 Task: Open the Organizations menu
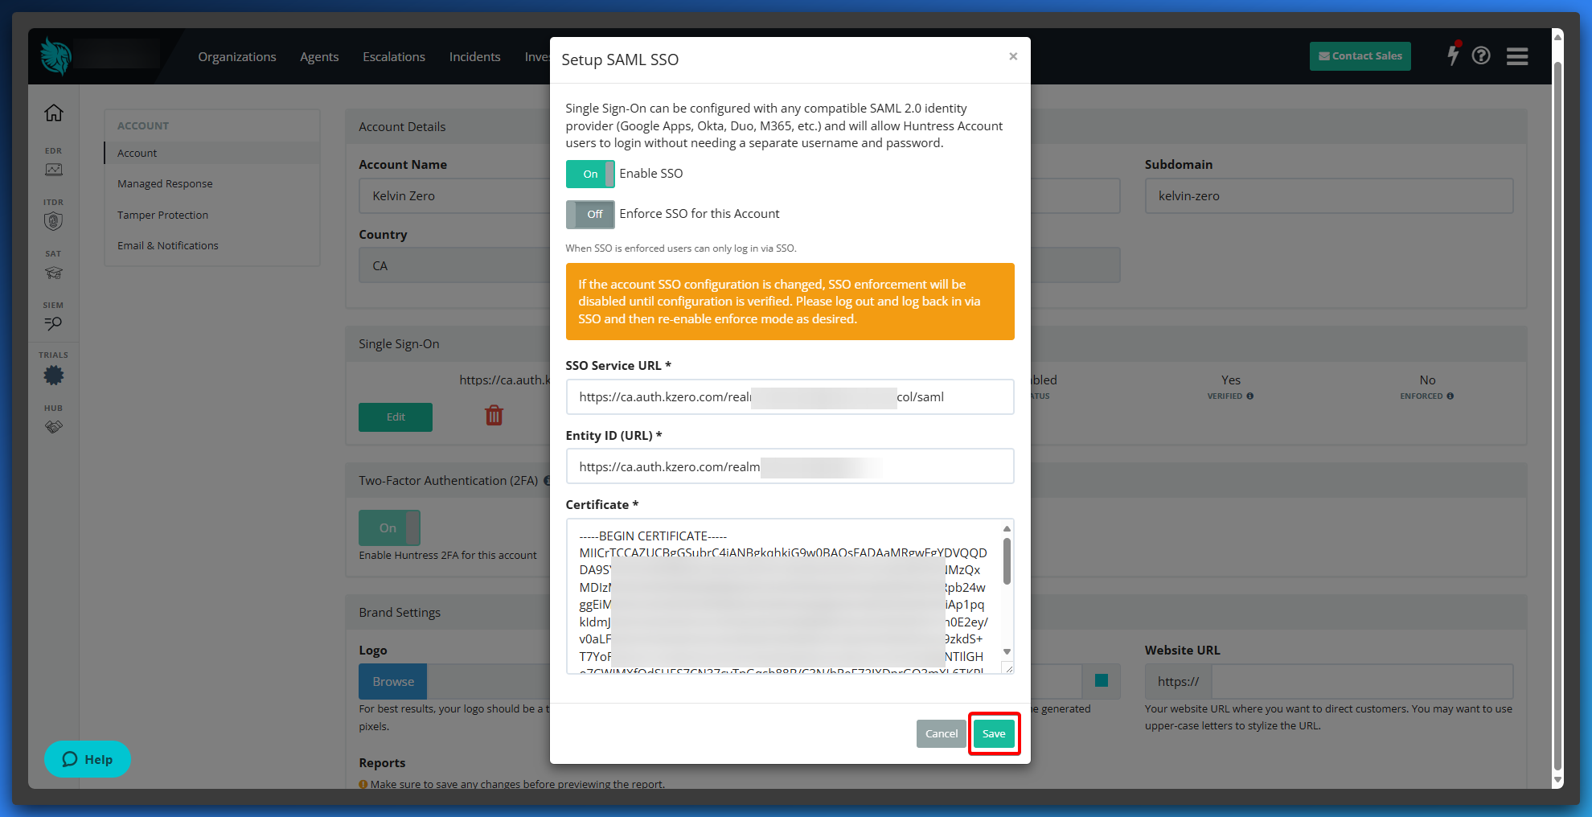pyautogui.click(x=237, y=57)
